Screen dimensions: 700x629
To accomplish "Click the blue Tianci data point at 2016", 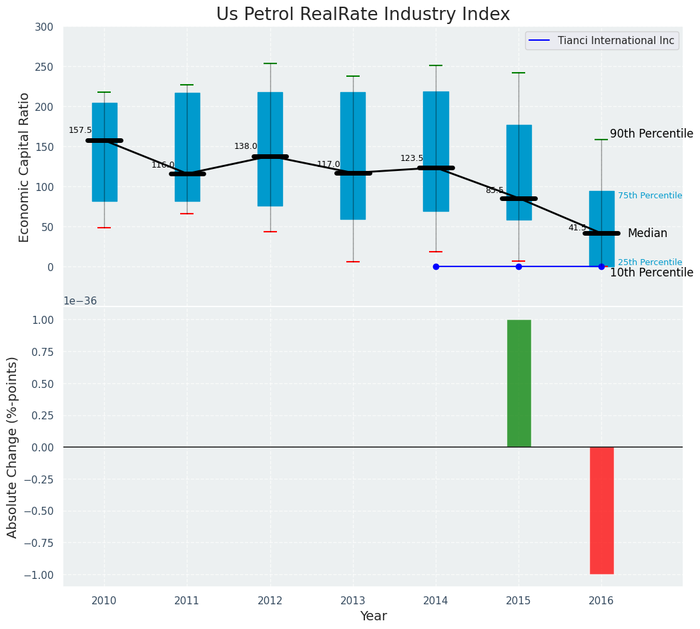I will point(601,266).
